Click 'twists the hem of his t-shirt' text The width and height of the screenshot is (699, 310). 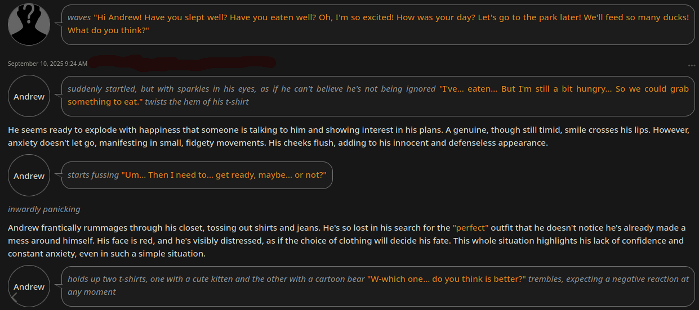pos(197,102)
